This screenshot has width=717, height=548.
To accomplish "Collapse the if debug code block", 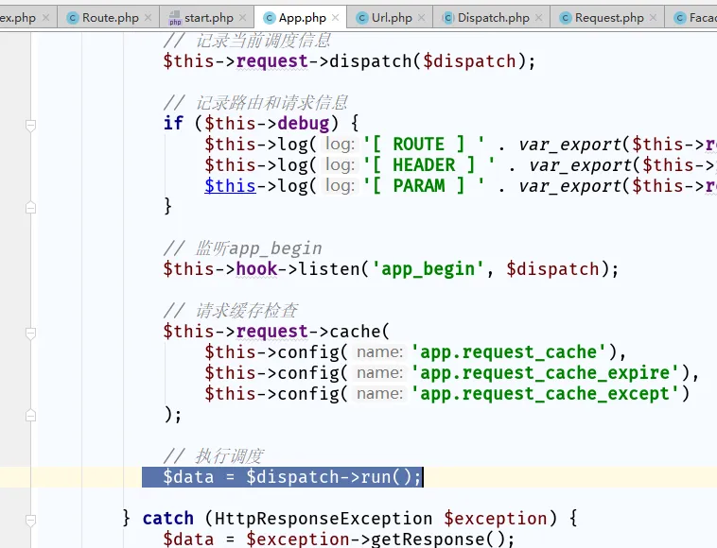I will (x=30, y=124).
